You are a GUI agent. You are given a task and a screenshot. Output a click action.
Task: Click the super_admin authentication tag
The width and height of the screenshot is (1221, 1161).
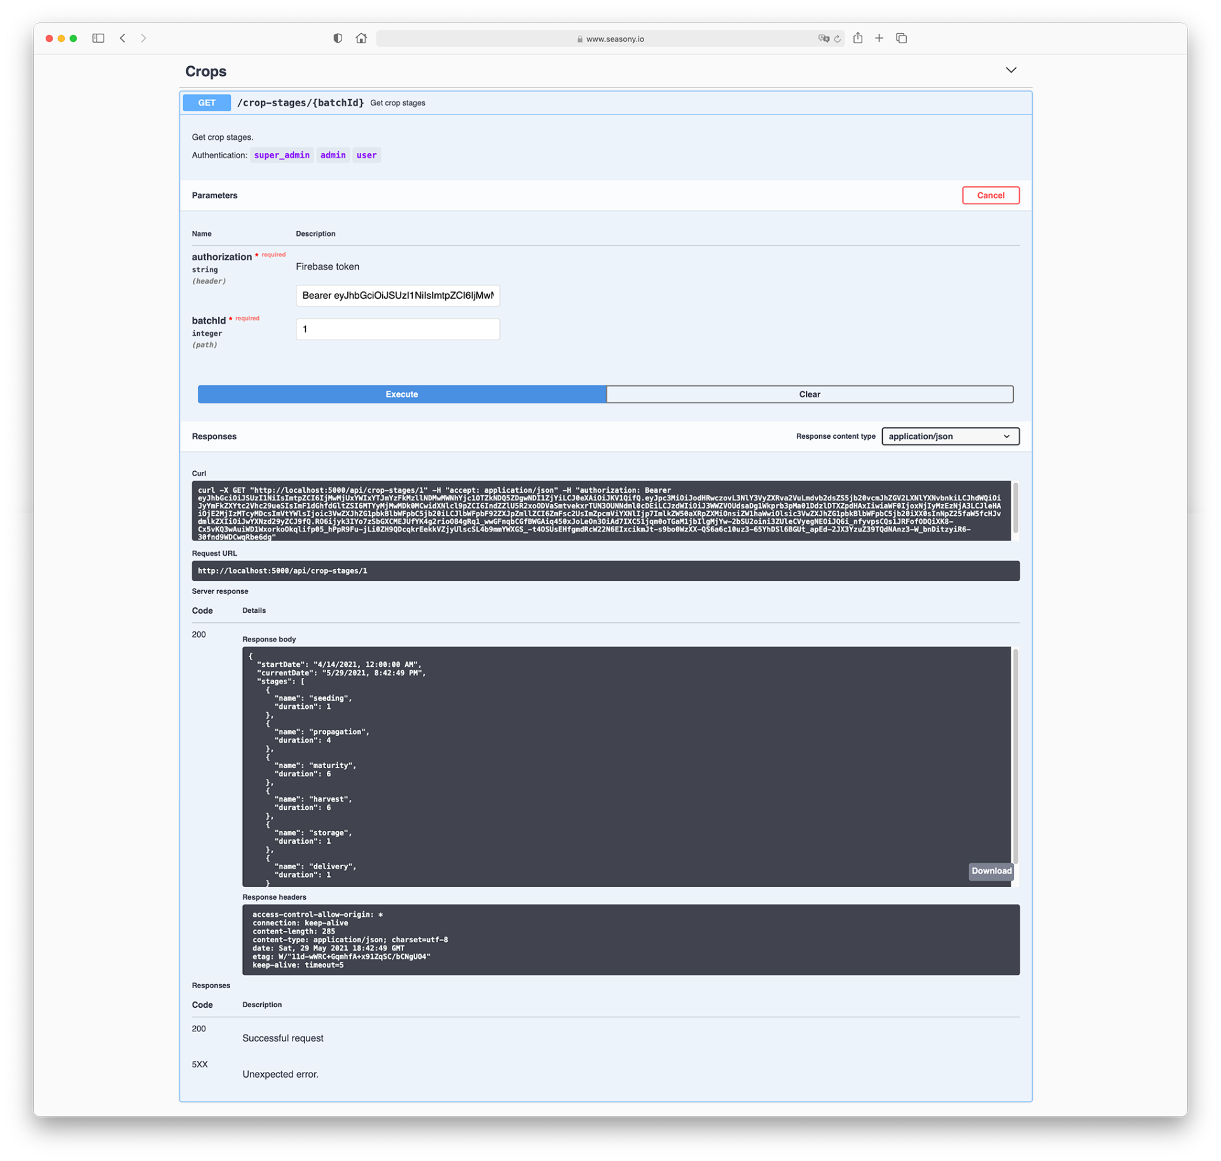282,155
